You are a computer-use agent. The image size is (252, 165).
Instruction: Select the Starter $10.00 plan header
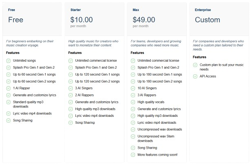pos(95,19)
